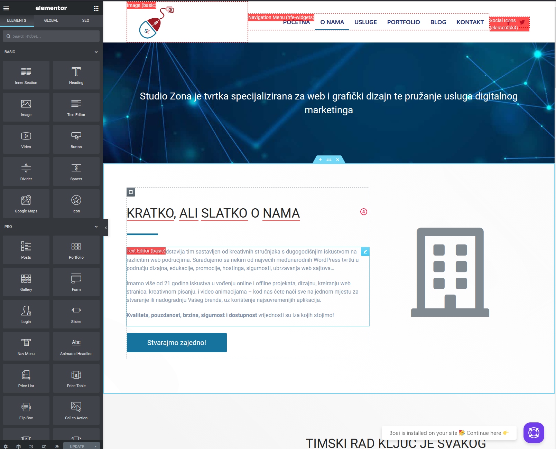Select the Posts widget
Image resolution: width=556 pixels, height=449 pixels.
tap(26, 250)
